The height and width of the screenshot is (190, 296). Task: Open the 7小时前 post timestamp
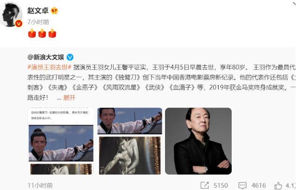tap(38, 22)
